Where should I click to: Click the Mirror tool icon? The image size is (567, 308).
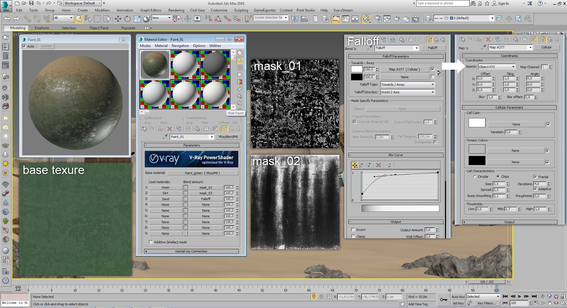coord(294,18)
